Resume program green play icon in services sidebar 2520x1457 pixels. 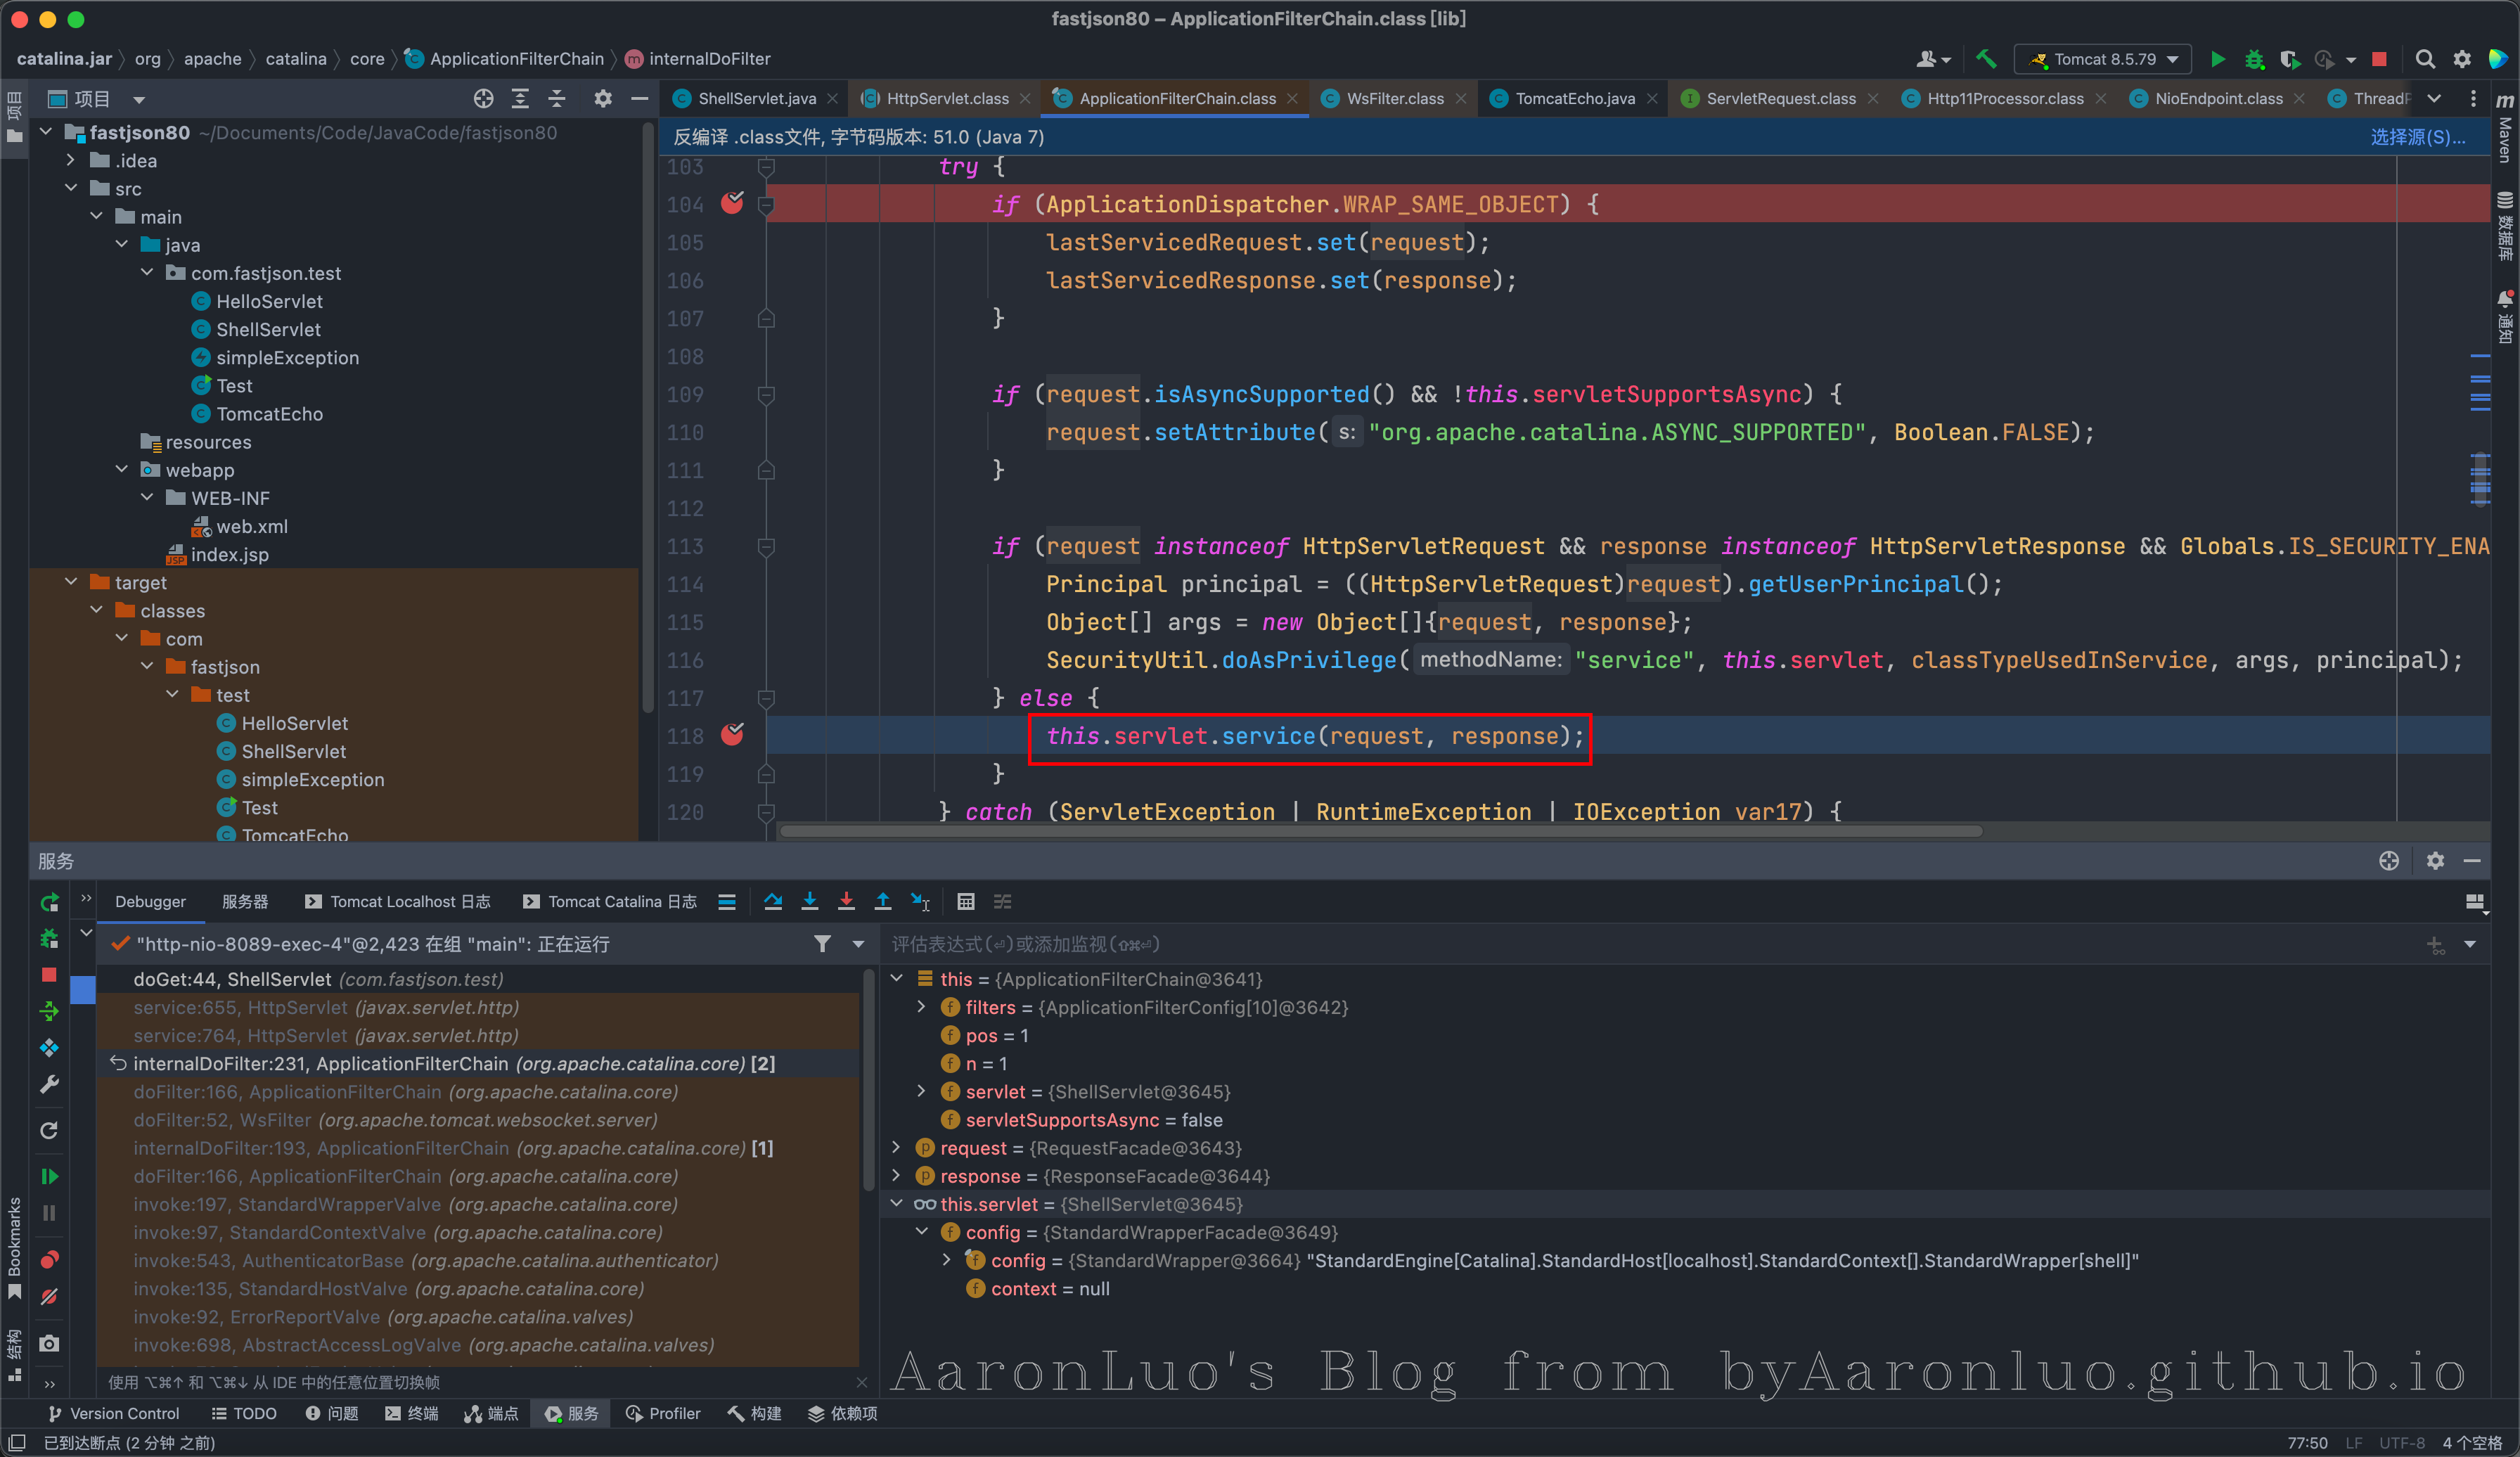(x=49, y=1176)
